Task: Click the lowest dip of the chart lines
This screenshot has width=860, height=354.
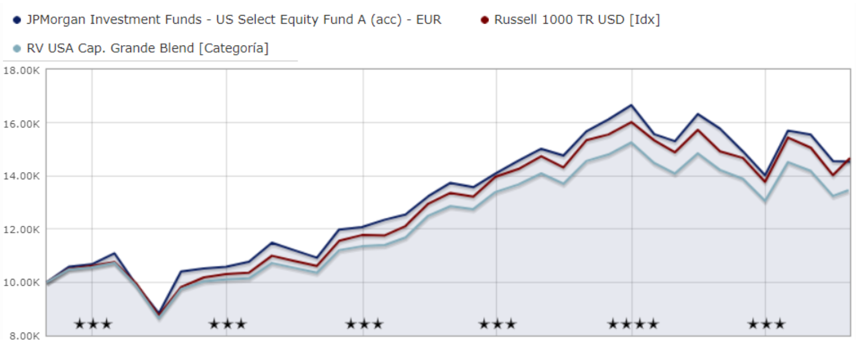Action: (x=159, y=314)
